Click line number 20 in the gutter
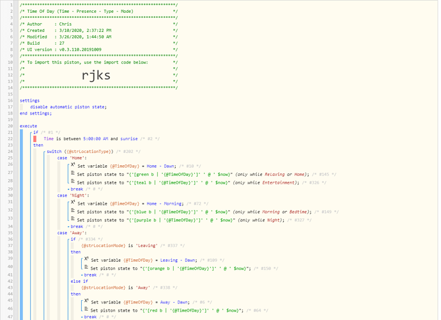This screenshot has height=320, width=441. [10, 126]
